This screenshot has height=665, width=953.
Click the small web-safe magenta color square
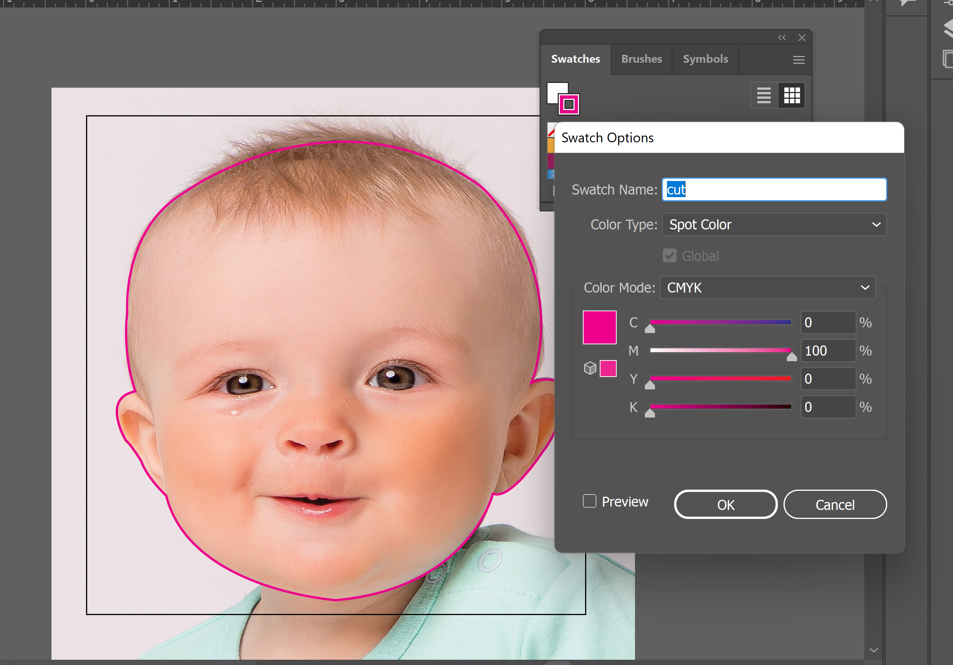(608, 368)
